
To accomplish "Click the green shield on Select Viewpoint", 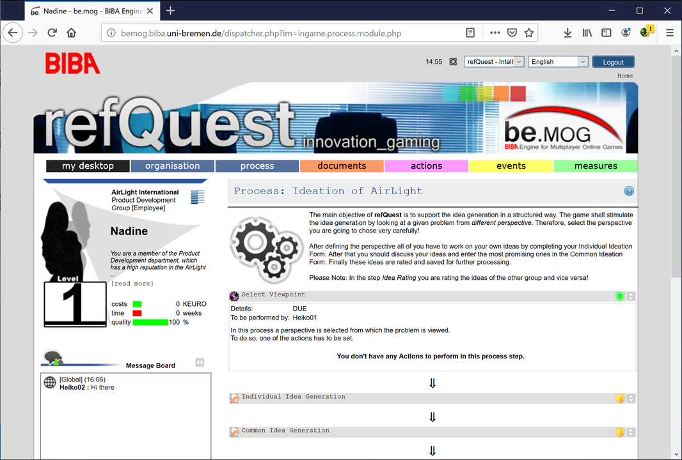I will point(620,296).
